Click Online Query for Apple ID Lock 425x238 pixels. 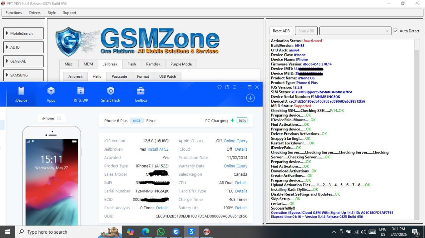(235, 141)
